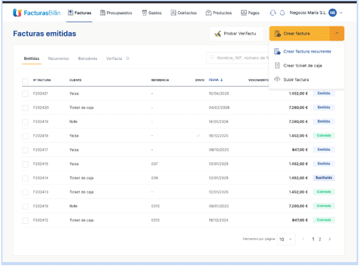Go to page 2
Viewport: 361px width, 267px height.
pos(320,239)
